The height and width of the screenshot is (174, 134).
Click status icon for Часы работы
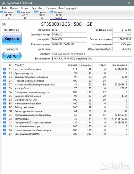(x=4, y=88)
